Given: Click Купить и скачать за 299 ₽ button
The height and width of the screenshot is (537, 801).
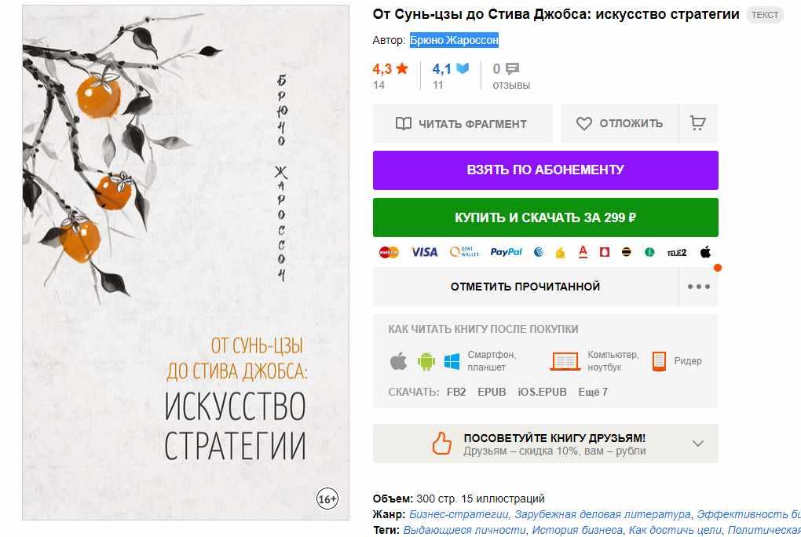Looking at the screenshot, I should coord(546,217).
